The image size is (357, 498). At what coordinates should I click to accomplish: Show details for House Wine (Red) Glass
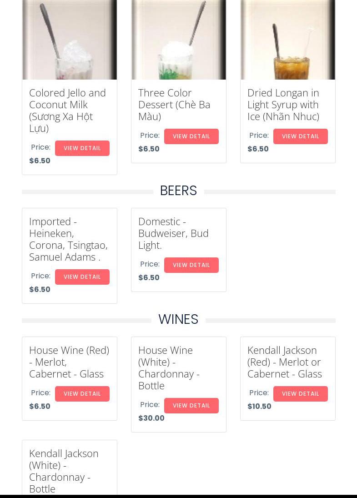tap(82, 394)
